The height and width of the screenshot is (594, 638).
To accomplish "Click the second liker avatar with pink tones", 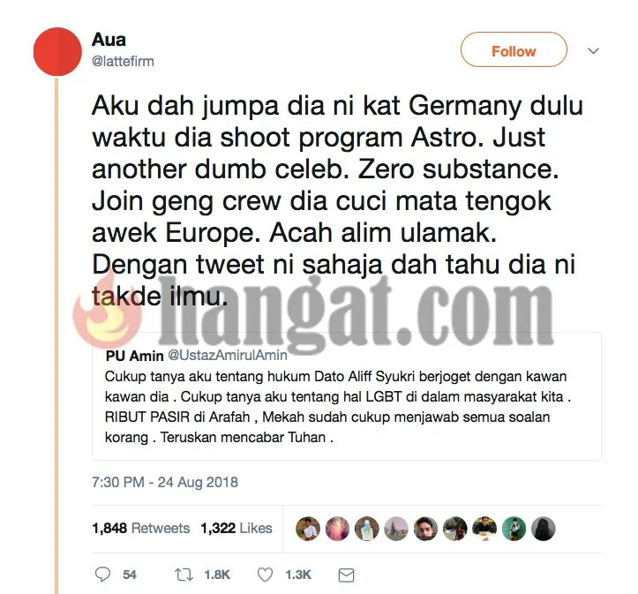I will [337, 529].
